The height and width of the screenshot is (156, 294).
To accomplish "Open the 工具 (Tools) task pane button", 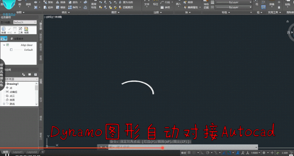I will (x=20, y=30).
